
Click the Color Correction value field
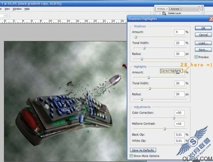(x=179, y=113)
